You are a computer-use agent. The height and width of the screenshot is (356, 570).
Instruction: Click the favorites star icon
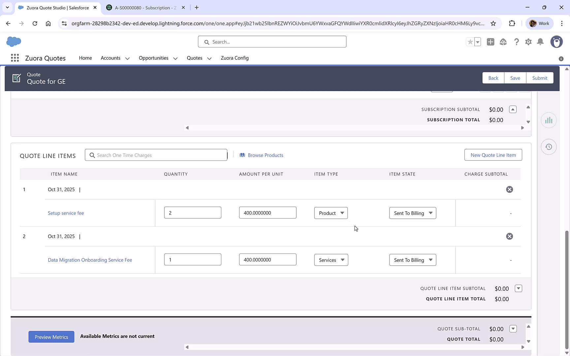click(x=470, y=42)
